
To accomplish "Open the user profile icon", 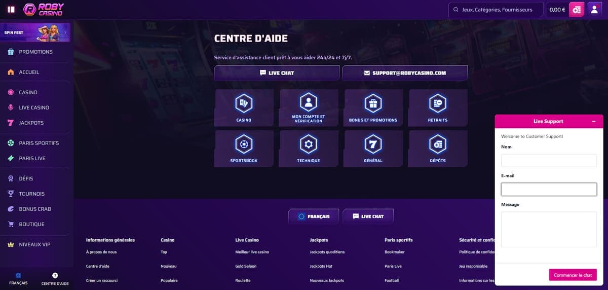I will pos(595,10).
